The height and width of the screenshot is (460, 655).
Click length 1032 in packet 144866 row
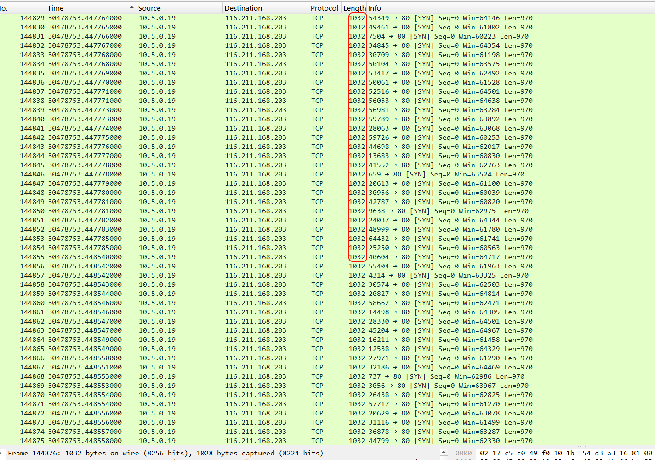[x=357, y=358]
